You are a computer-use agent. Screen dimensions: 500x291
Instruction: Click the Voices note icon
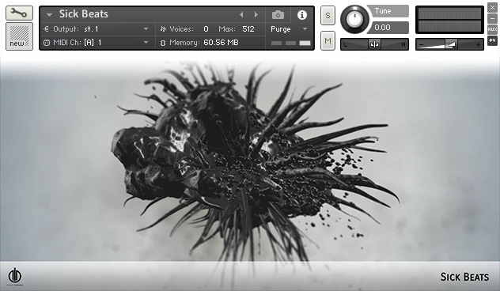[163, 29]
